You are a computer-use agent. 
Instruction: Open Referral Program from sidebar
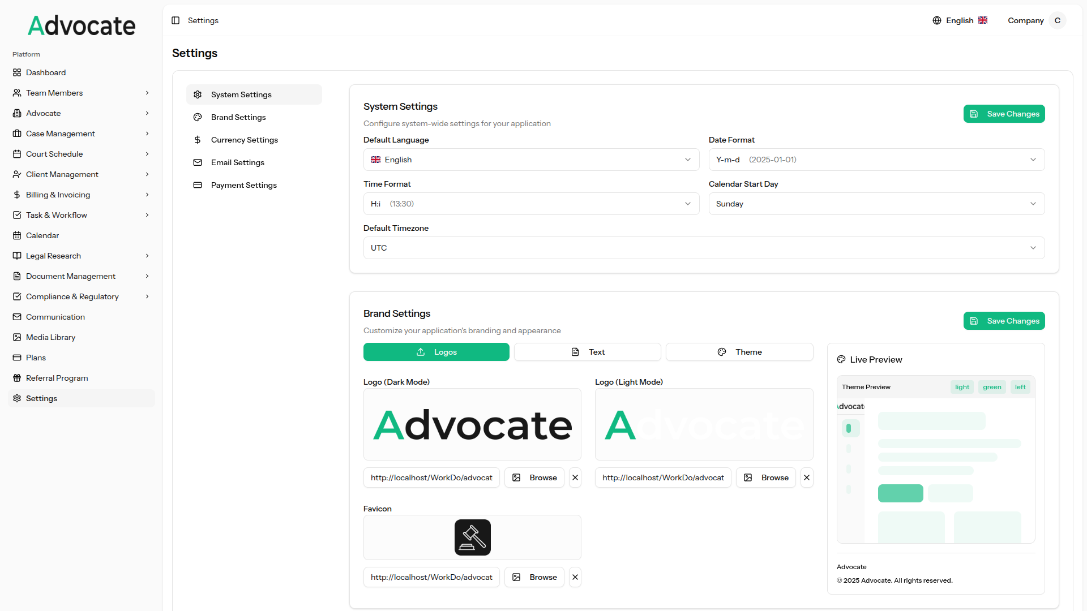click(57, 378)
